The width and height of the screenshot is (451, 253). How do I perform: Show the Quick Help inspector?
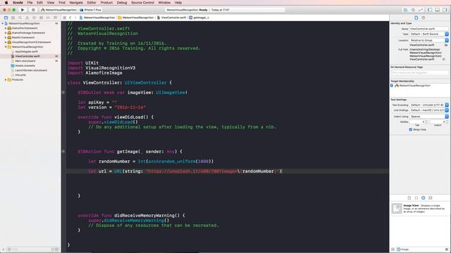click(424, 18)
